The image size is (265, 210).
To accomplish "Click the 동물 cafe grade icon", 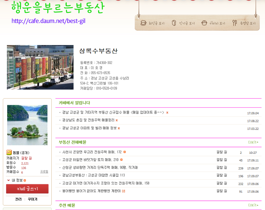I will click(x=9, y=152).
